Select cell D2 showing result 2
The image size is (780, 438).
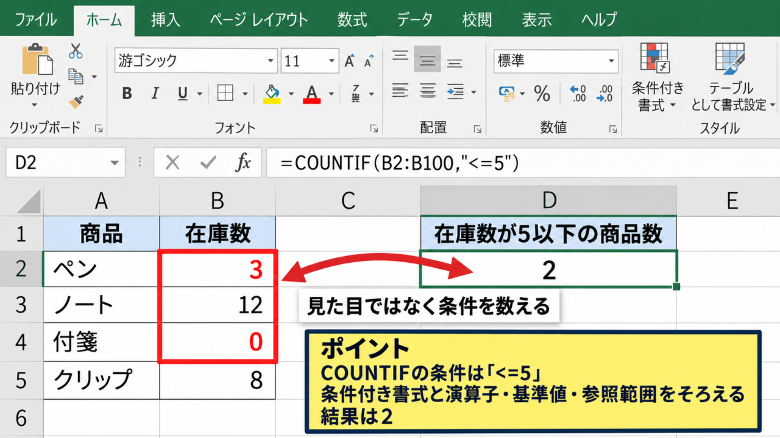(x=548, y=269)
